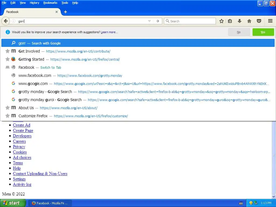Select 'grotty monday guroi - Google Search' suggestion

coord(138,100)
